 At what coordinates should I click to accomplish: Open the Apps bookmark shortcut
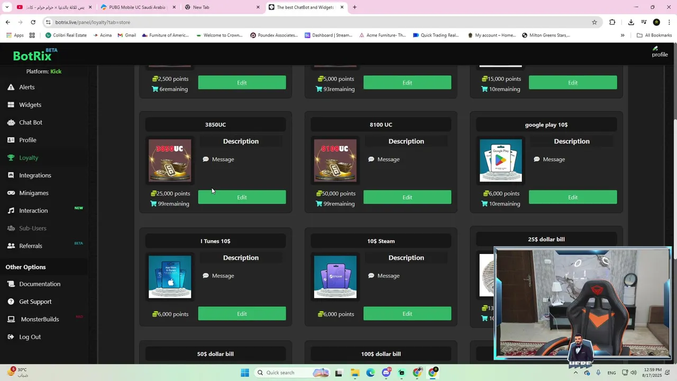[x=15, y=35]
